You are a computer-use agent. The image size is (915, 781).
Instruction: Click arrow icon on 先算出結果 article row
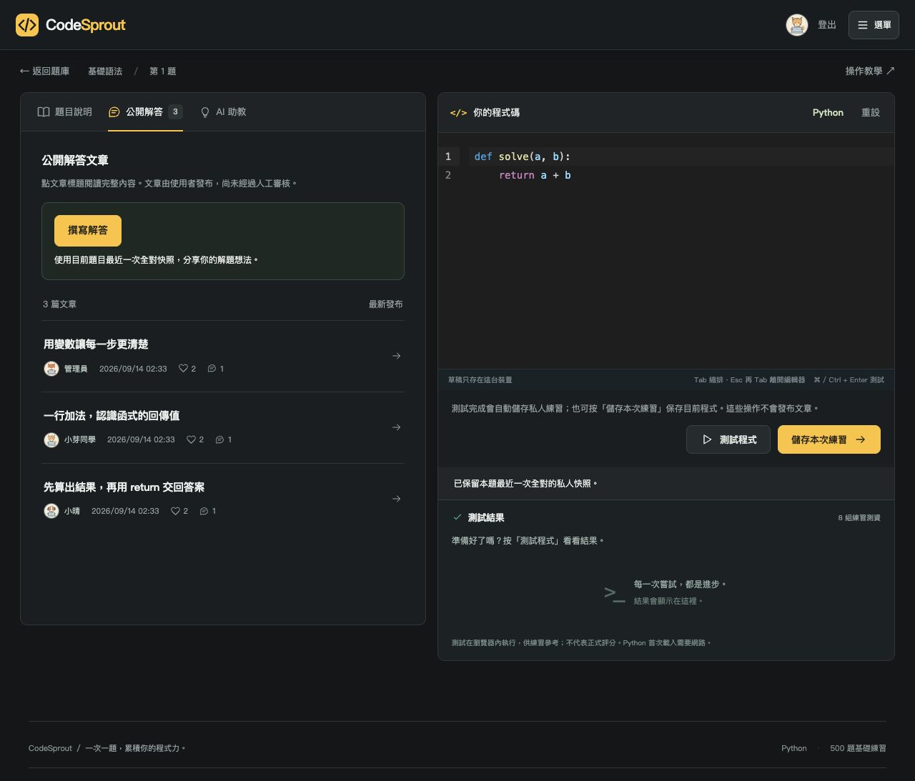397,499
